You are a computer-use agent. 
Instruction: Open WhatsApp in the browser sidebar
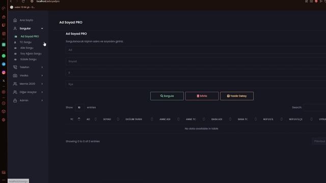point(4,56)
